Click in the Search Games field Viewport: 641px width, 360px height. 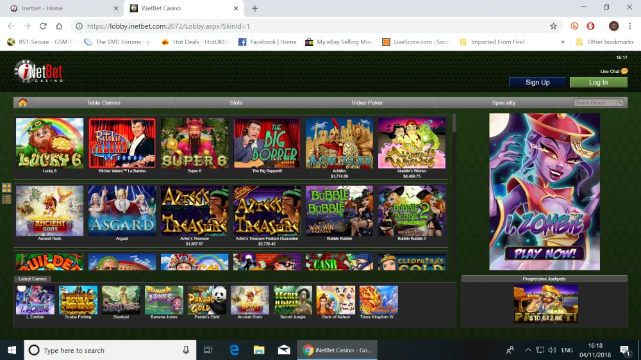[x=595, y=102]
